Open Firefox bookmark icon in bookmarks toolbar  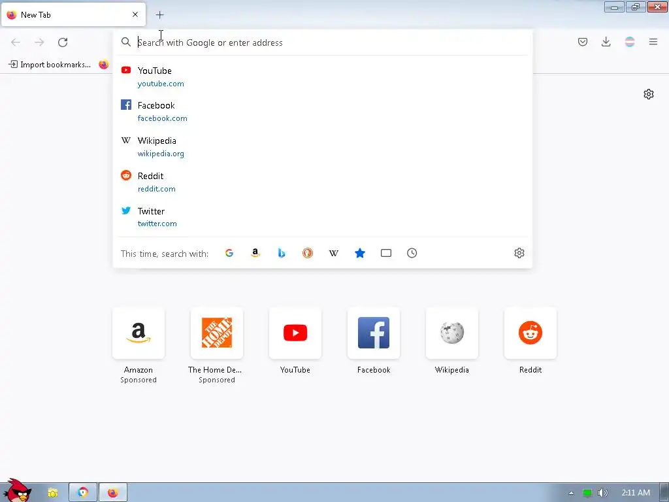[104, 65]
